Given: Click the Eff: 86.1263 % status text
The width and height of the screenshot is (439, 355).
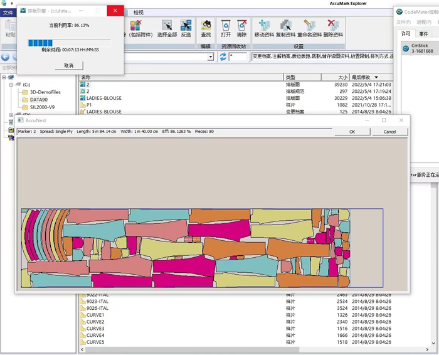Looking at the screenshot, I should pyautogui.click(x=176, y=131).
